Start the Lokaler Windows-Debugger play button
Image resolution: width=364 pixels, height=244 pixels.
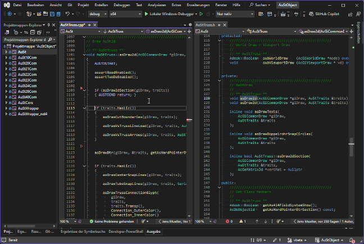point(145,13)
